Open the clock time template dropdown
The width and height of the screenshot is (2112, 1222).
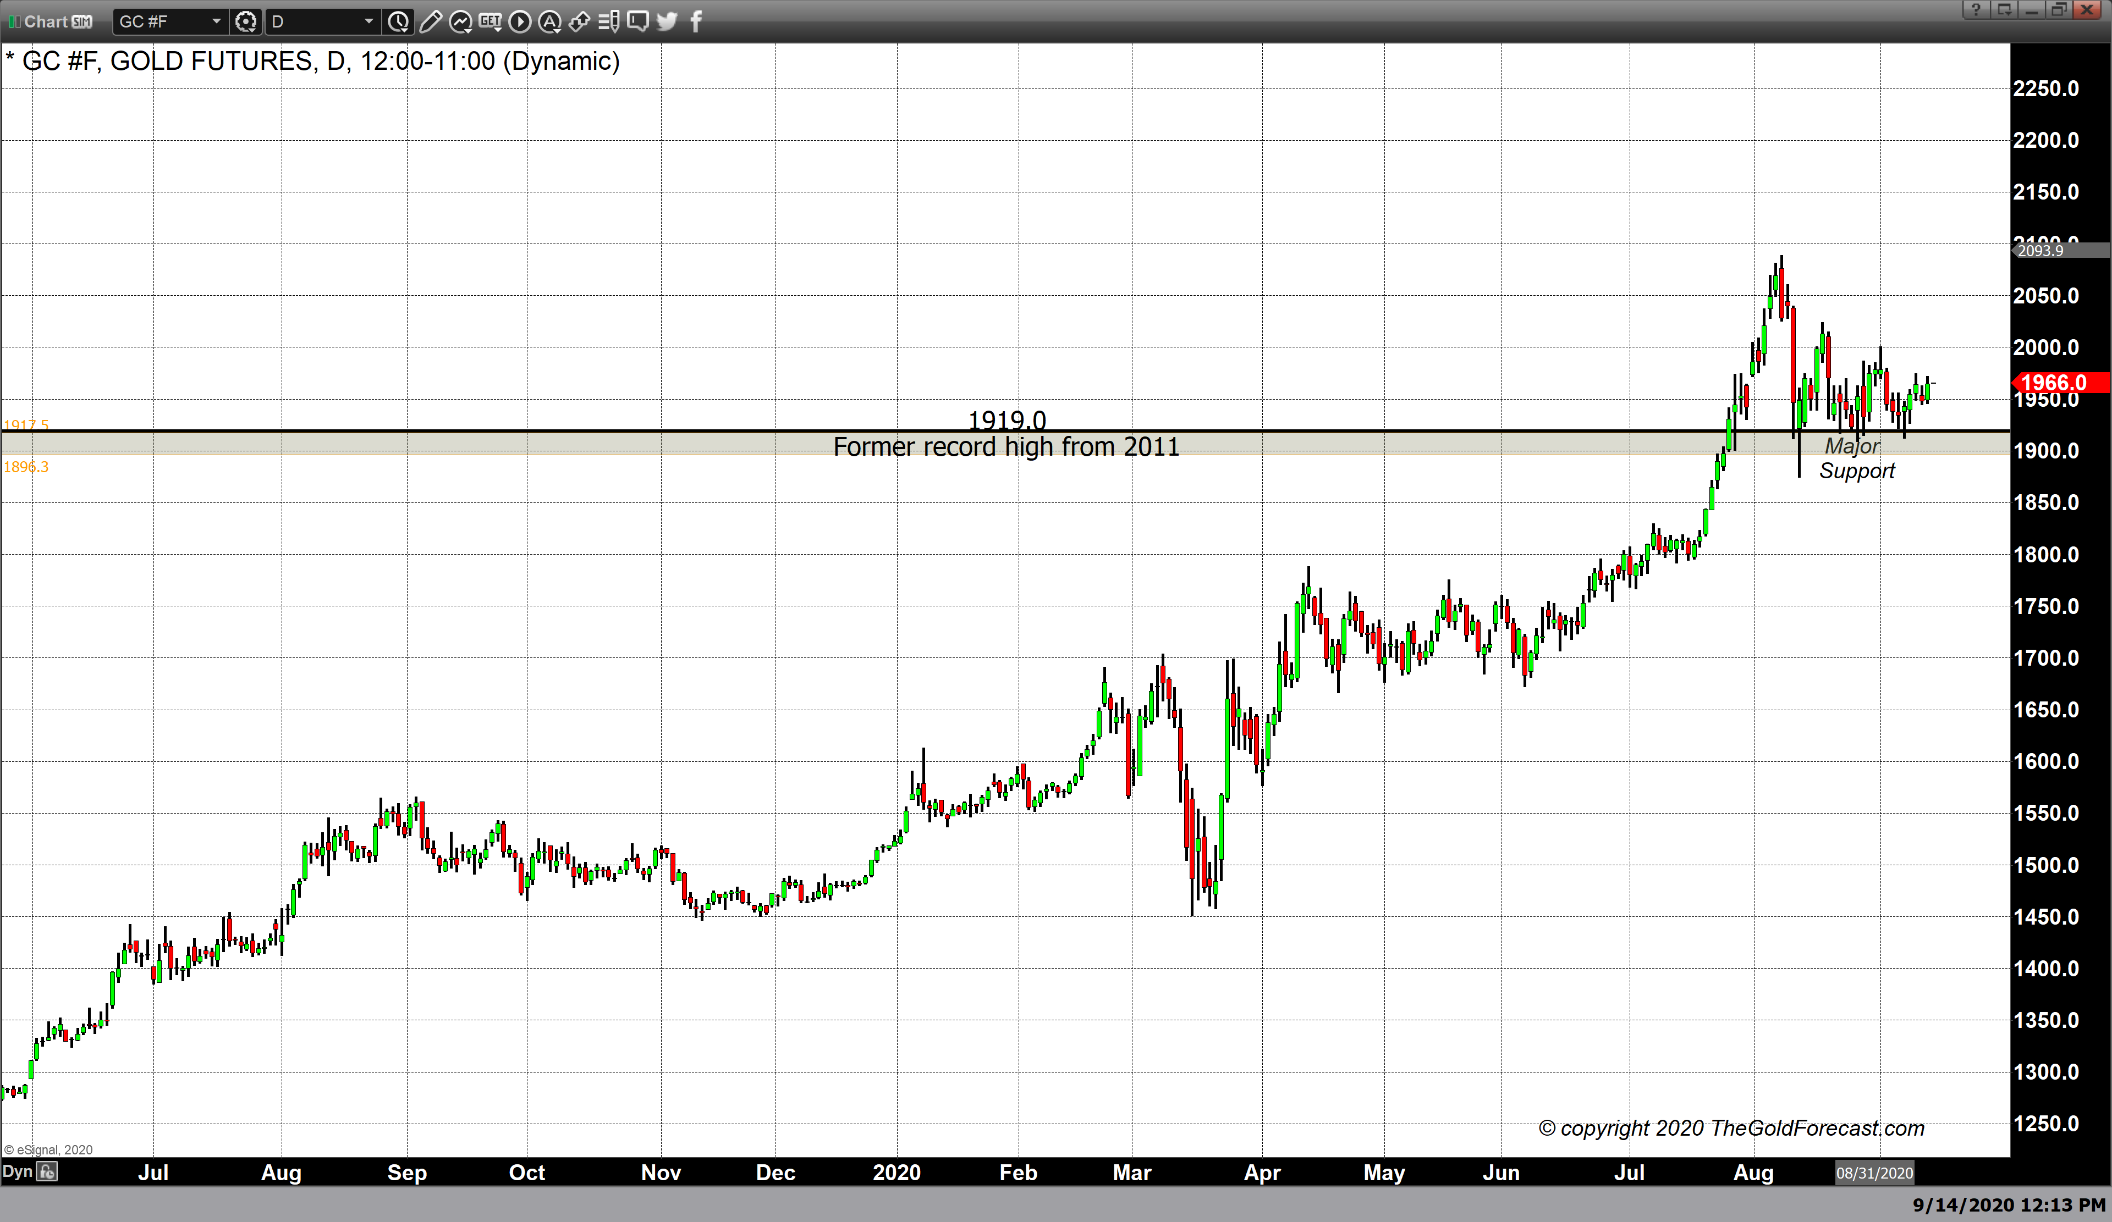tap(399, 22)
